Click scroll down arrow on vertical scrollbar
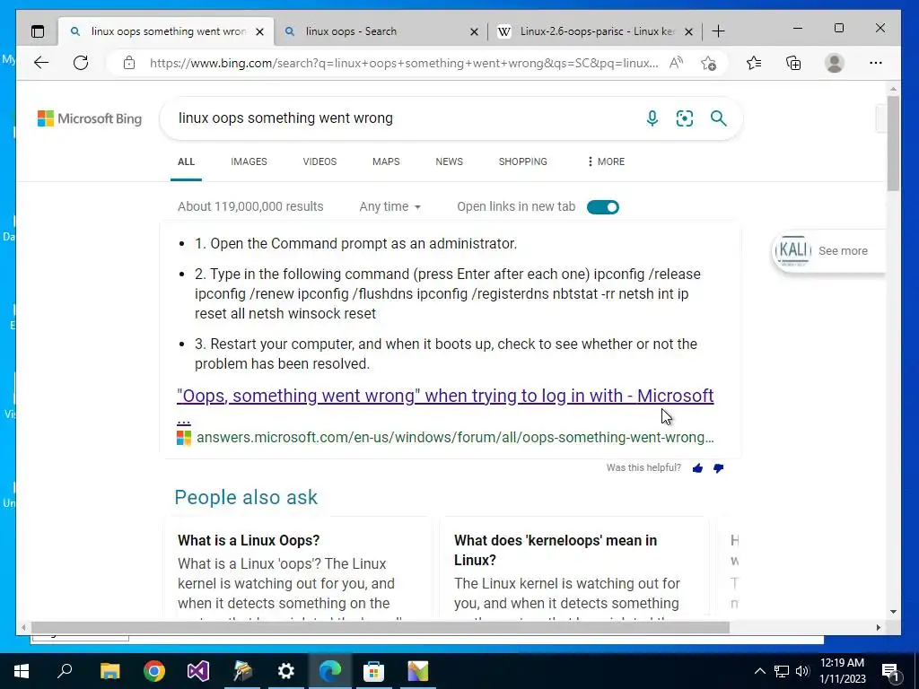The image size is (919, 689). point(893,612)
